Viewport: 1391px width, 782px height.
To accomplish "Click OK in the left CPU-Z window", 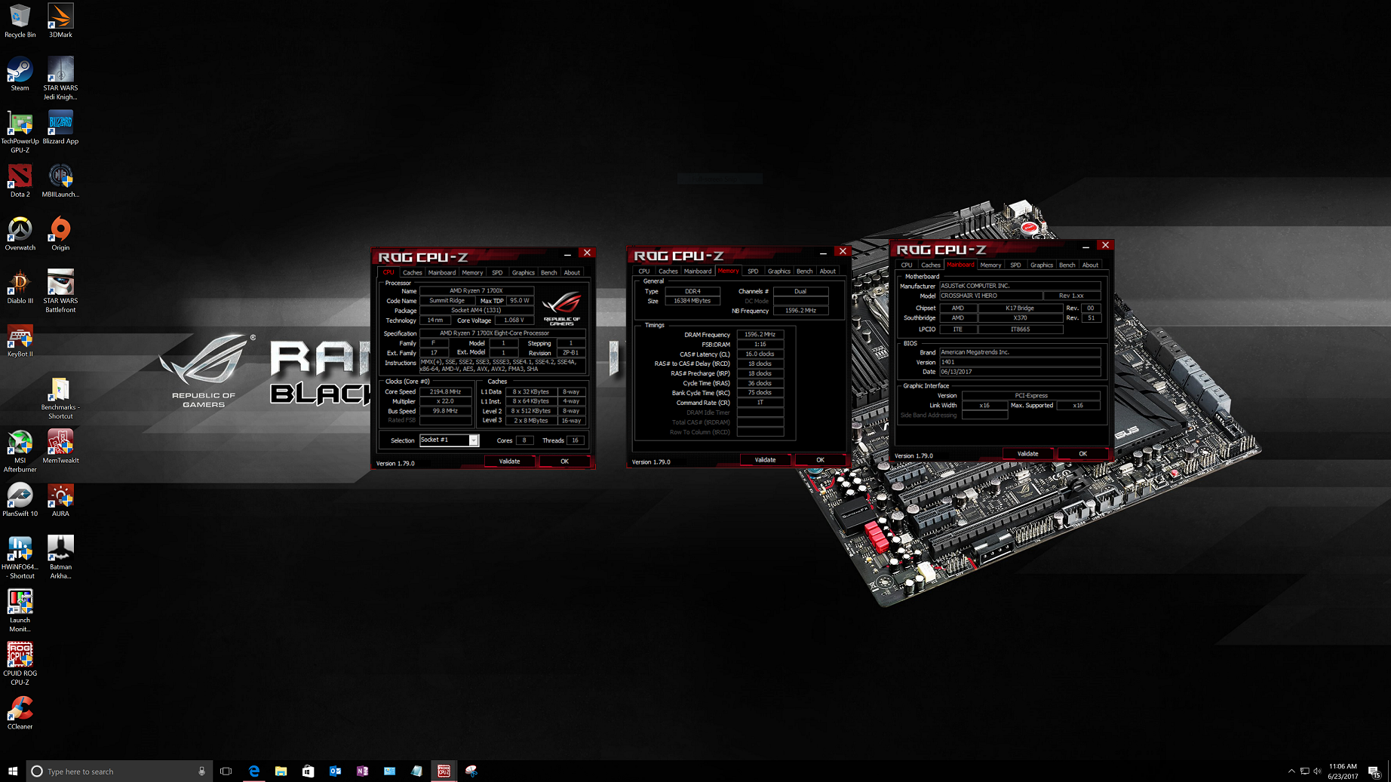I will (x=564, y=462).
